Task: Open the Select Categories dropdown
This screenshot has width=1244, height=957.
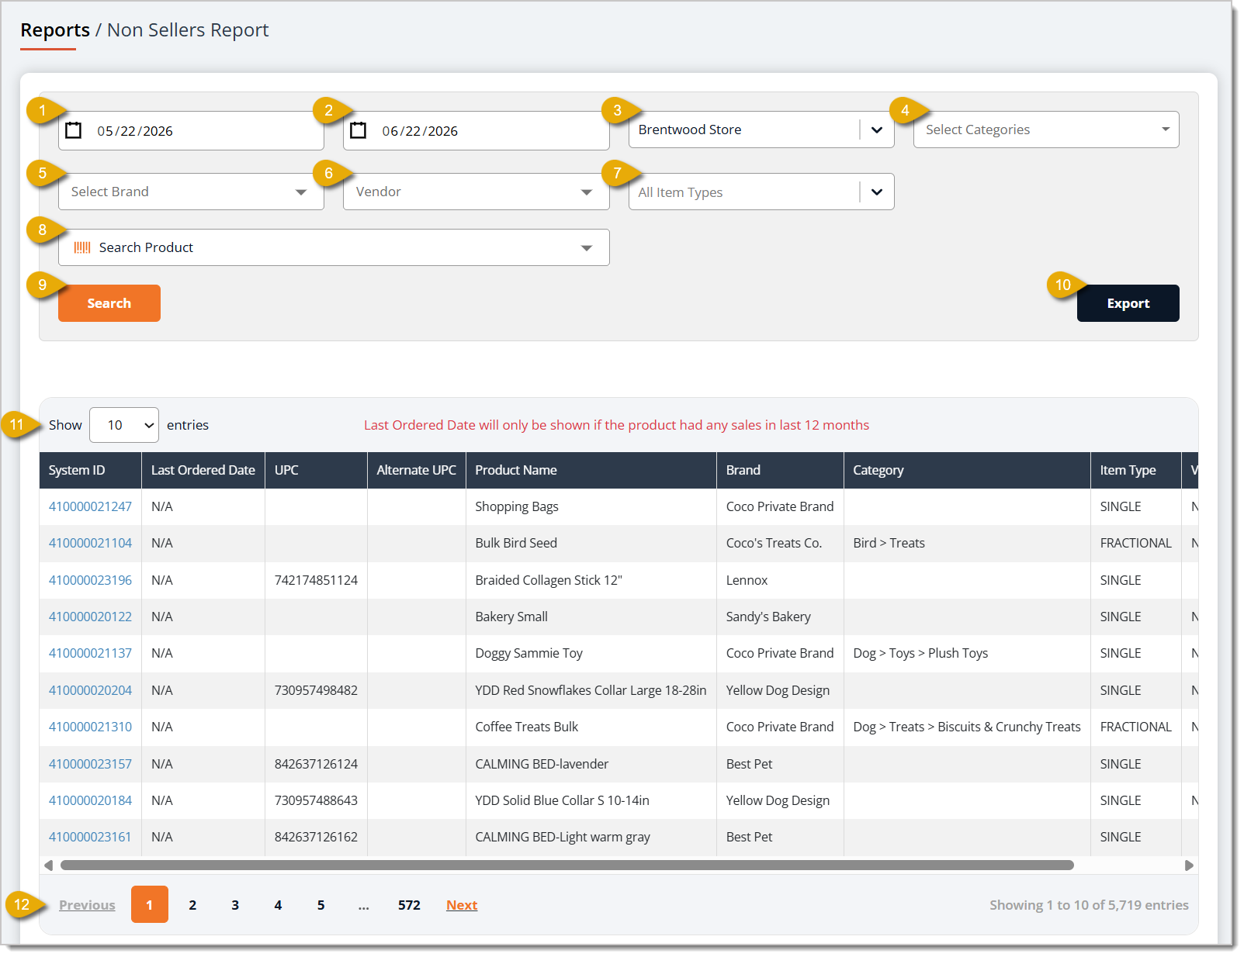Action: pos(1046,130)
